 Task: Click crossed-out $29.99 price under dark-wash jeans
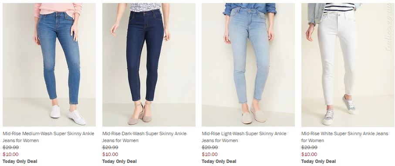[110, 147]
